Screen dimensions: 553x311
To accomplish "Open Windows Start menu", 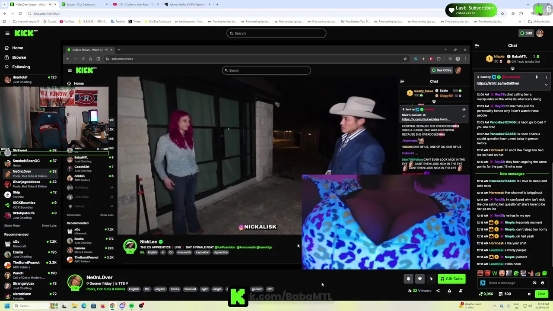I will point(6,306).
